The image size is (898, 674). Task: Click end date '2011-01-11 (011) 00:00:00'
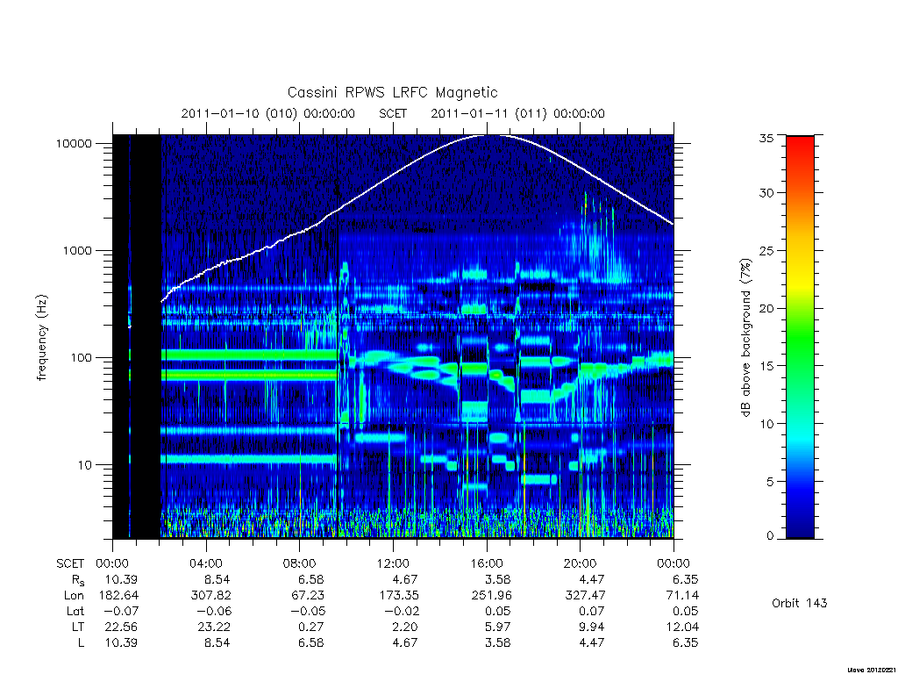[517, 113]
